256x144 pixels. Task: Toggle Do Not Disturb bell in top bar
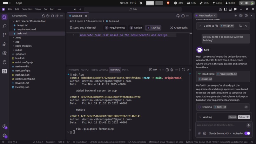coord(141,3)
